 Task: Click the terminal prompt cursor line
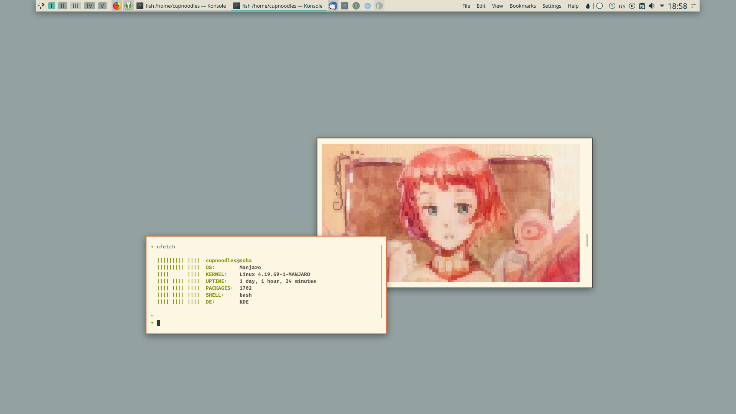158,323
